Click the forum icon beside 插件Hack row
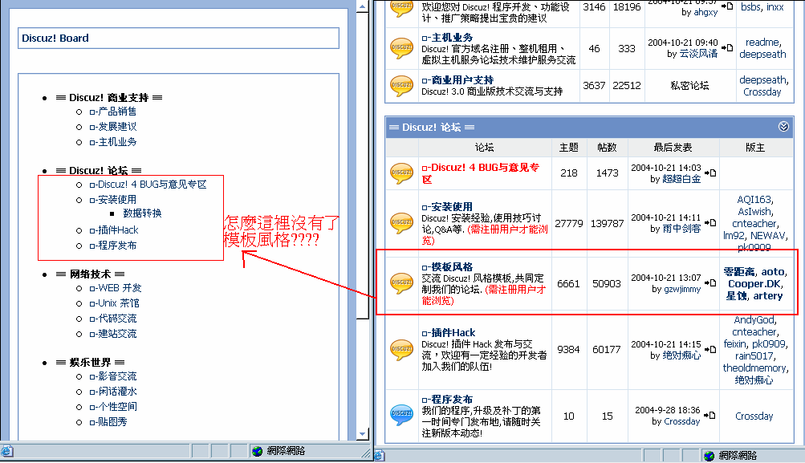Screen dimensions: 805x463 (401, 349)
